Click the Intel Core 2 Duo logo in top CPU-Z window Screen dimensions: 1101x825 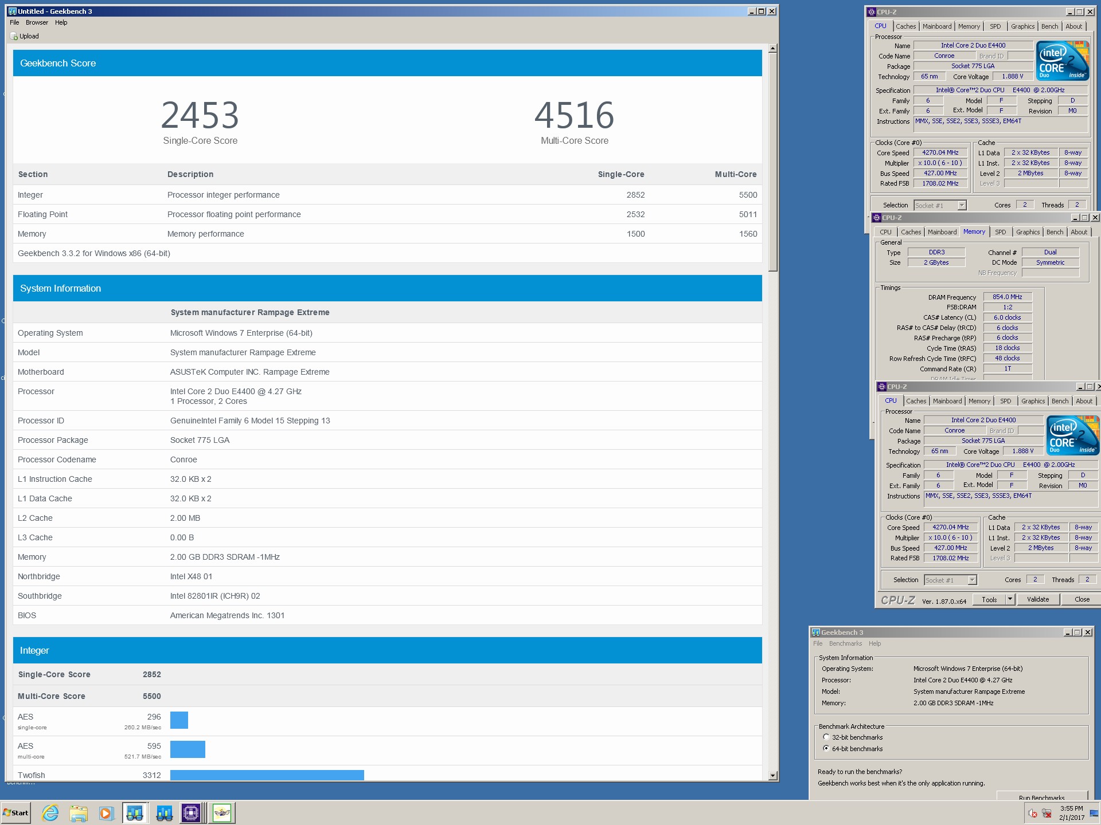coord(1063,60)
